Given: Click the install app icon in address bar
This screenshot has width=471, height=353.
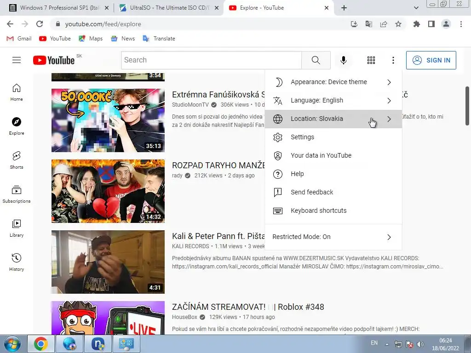Looking at the screenshot, I should tap(354, 24).
